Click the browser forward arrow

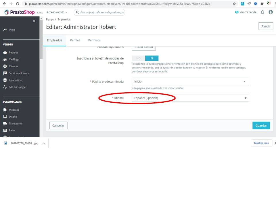11,4
